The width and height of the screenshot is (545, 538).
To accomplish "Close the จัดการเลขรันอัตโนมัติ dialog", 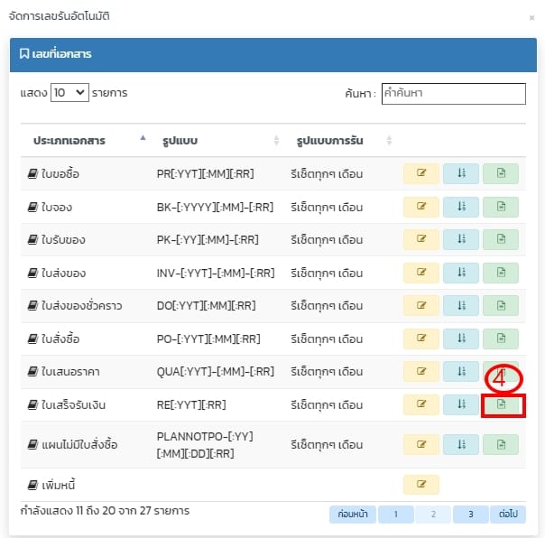I will pyautogui.click(x=531, y=17).
